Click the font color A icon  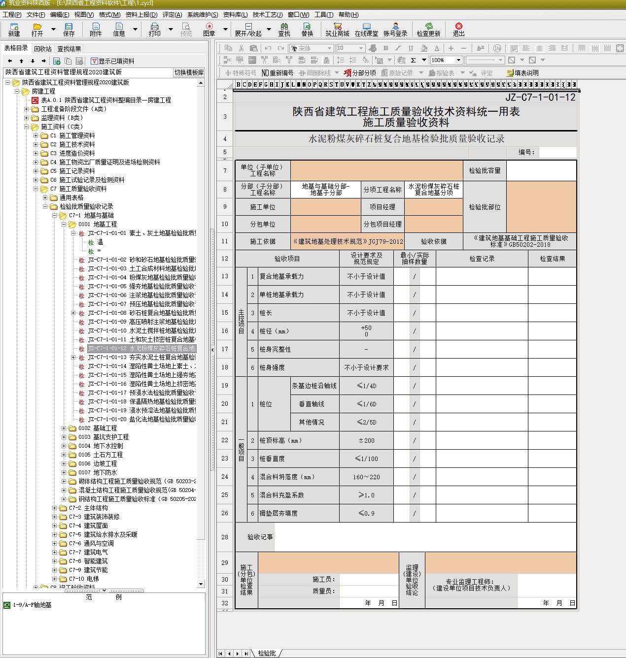(x=436, y=48)
